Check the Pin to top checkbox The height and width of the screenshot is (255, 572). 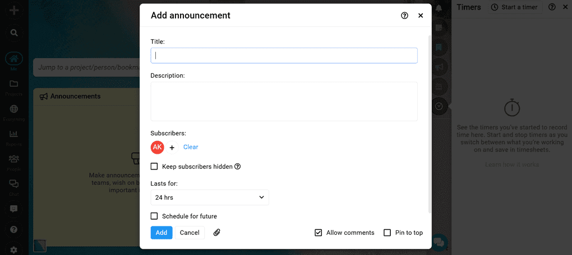click(387, 233)
